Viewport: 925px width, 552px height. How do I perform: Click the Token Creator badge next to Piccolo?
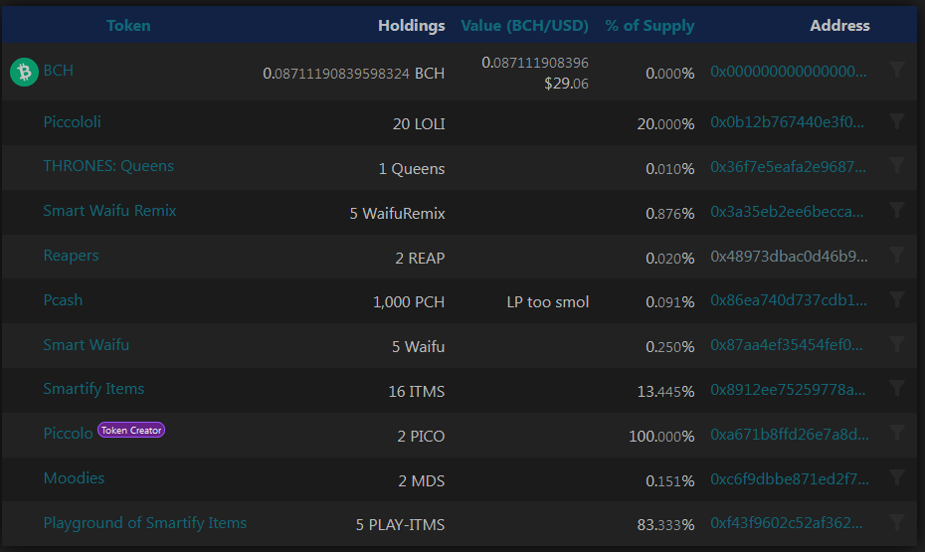(x=131, y=430)
